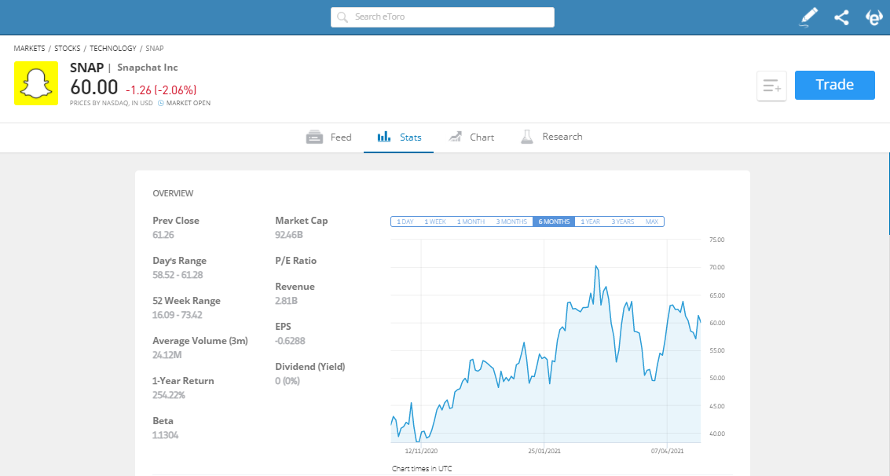The height and width of the screenshot is (476, 890).
Task: Click the price 60.00
Action: point(94,87)
